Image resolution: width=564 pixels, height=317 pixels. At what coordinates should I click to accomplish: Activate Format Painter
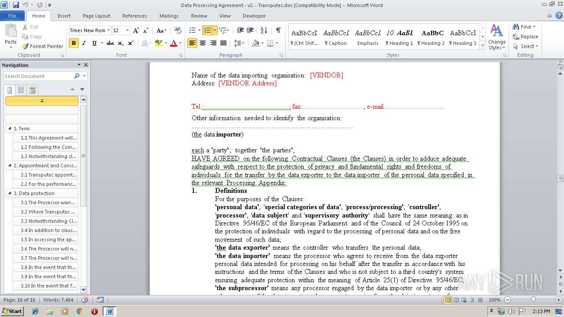tap(42, 46)
